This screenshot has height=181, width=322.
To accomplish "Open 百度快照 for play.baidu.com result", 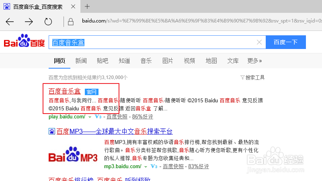I will [x=117, y=117].
